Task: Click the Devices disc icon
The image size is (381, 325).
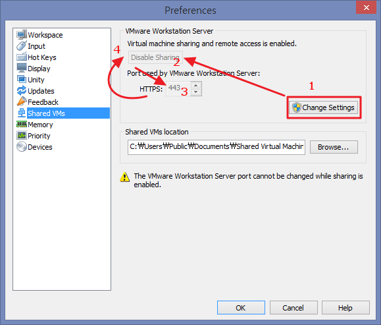Action: (22, 146)
